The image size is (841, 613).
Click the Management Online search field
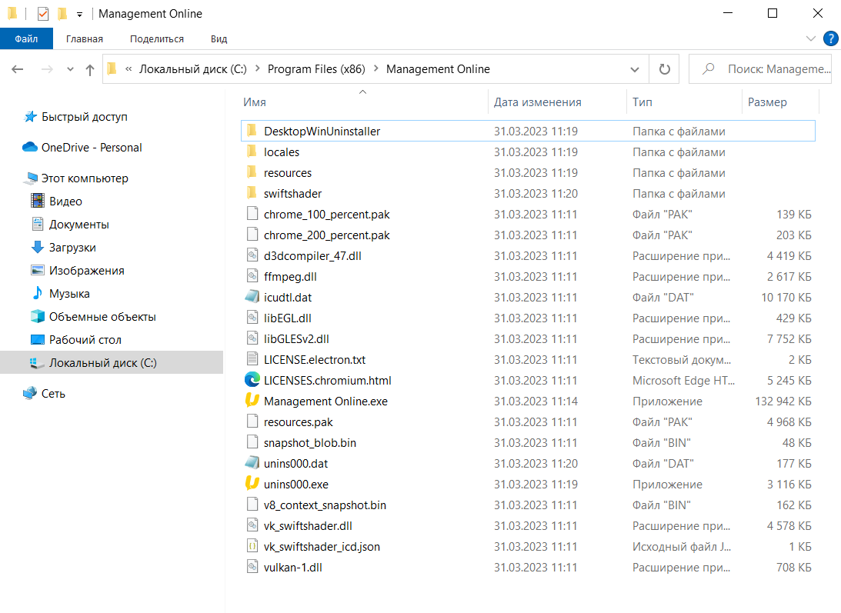click(760, 69)
